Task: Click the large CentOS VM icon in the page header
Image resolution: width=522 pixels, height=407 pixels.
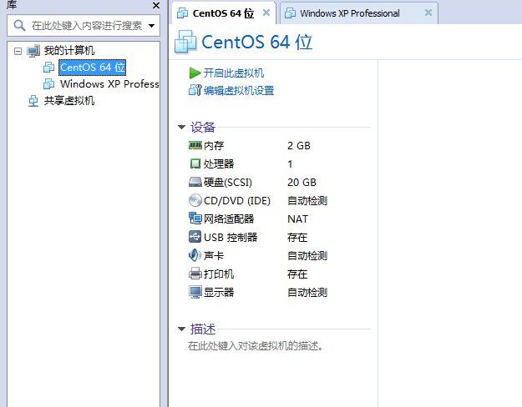Action: (185, 42)
